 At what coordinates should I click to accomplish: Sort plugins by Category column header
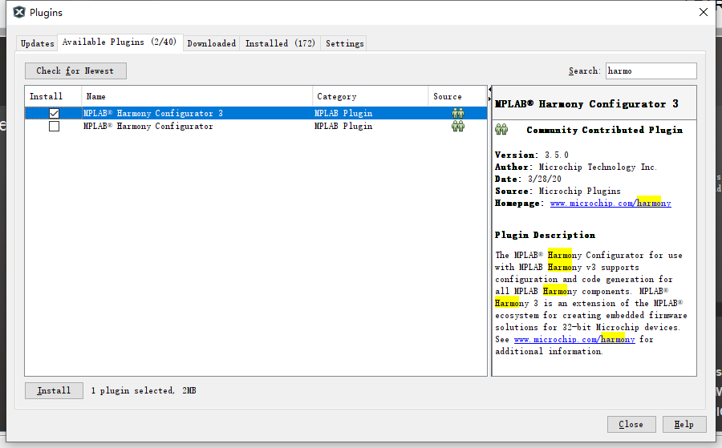tap(370, 97)
